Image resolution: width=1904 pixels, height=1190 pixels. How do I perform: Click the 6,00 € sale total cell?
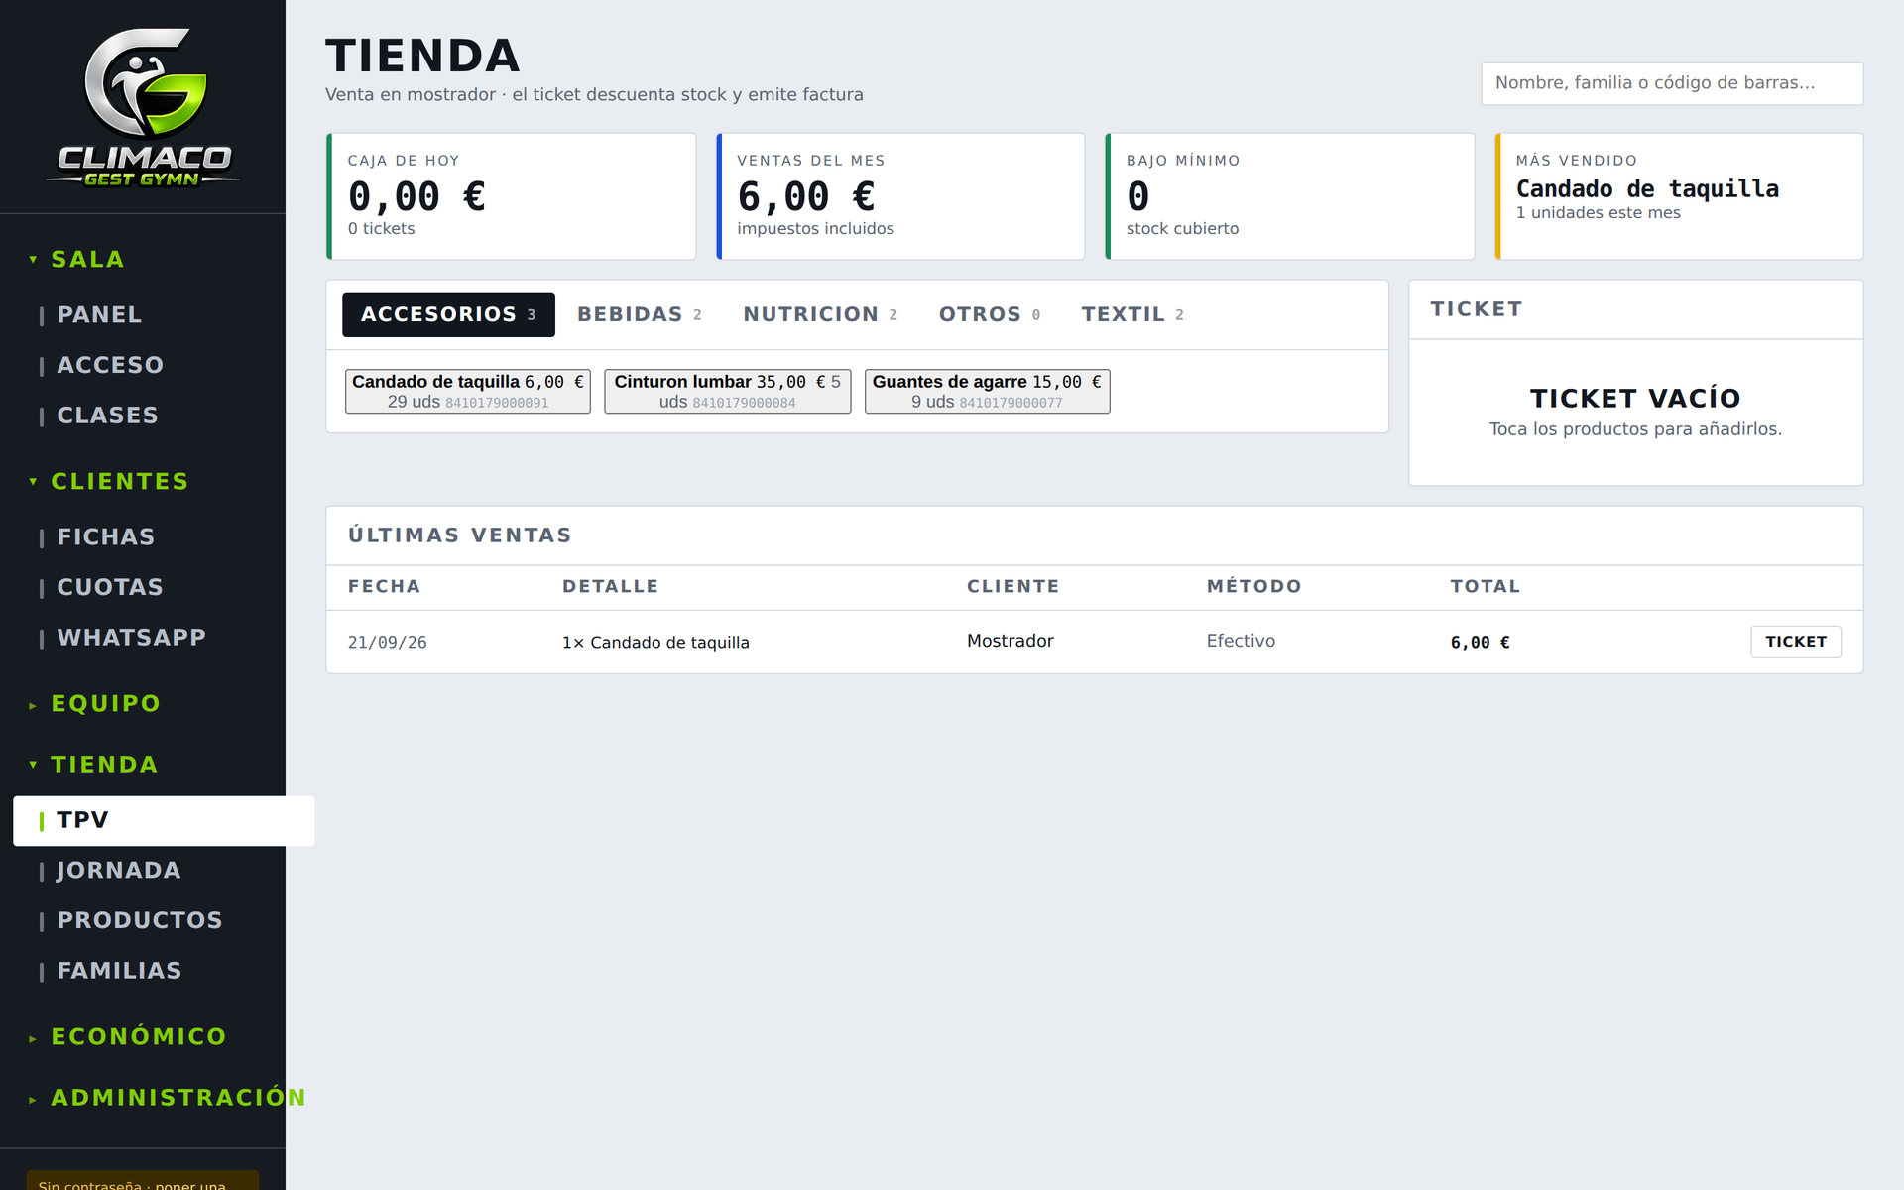tap(1481, 643)
